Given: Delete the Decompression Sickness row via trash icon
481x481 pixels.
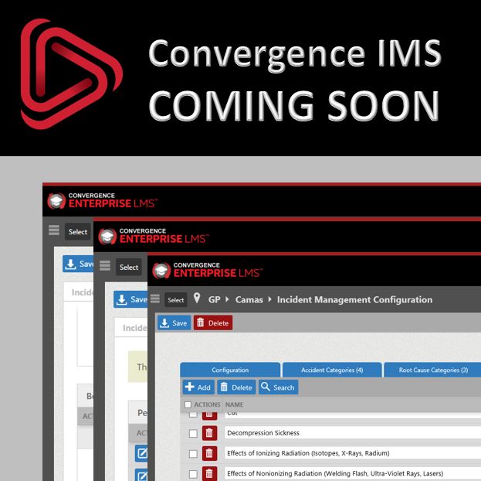Looking at the screenshot, I should 209,433.
